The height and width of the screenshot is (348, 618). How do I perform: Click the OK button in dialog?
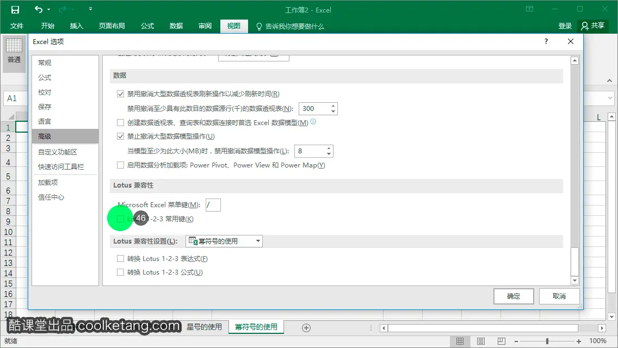pos(514,296)
